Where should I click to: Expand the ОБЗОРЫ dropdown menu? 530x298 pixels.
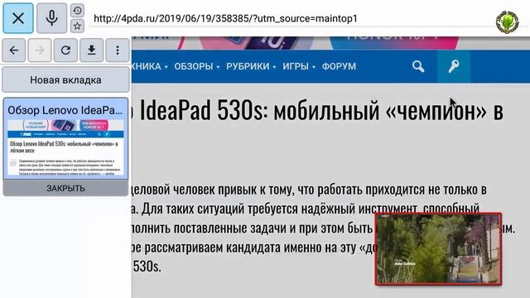(x=197, y=66)
